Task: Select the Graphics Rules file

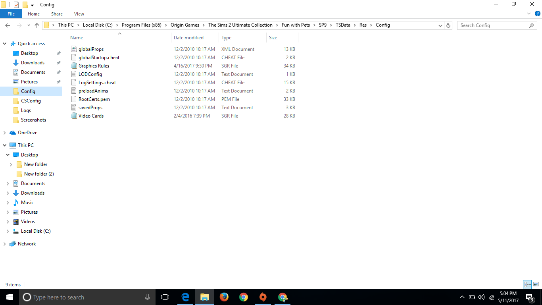Action: [x=94, y=66]
